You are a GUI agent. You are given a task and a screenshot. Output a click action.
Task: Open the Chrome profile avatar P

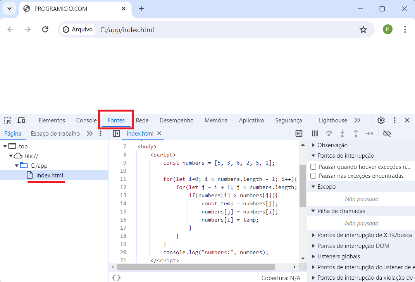[x=387, y=29]
